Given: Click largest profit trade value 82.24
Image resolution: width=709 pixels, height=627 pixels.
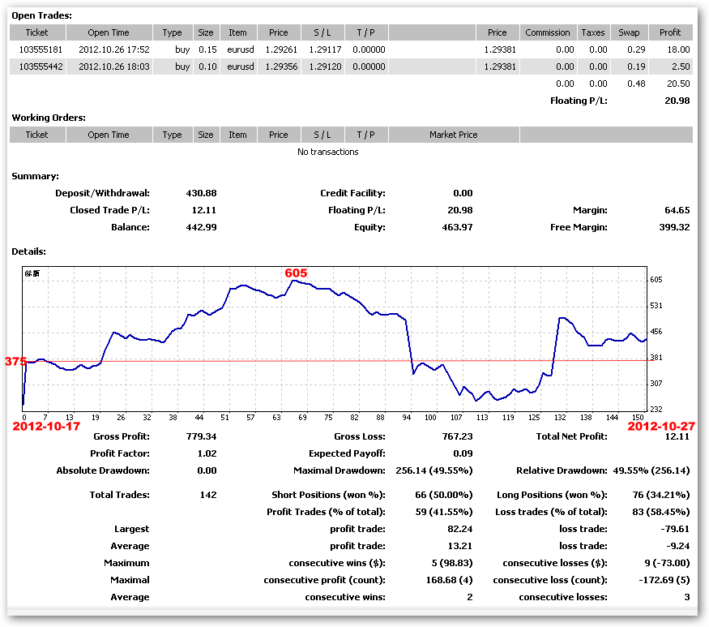Looking at the screenshot, I should click(x=460, y=529).
